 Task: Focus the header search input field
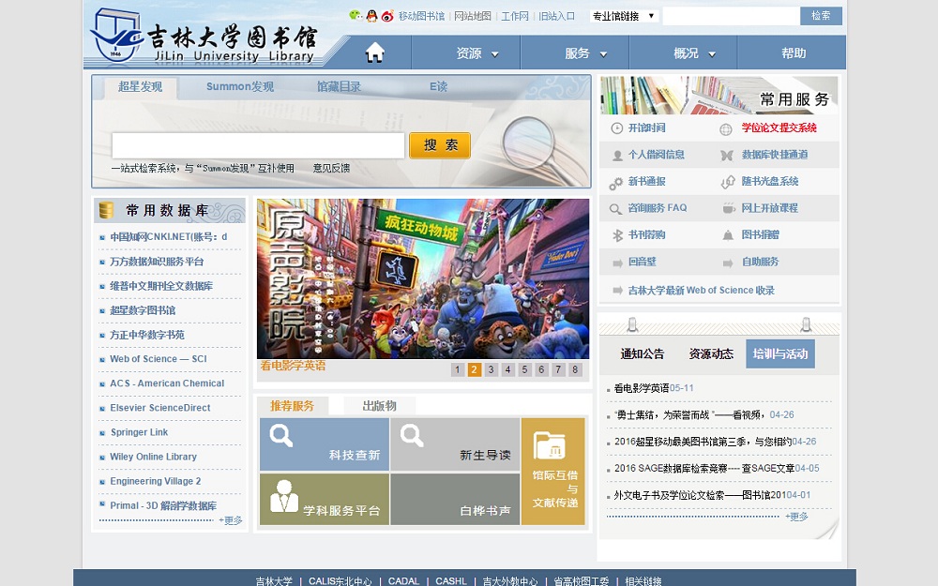[731, 16]
